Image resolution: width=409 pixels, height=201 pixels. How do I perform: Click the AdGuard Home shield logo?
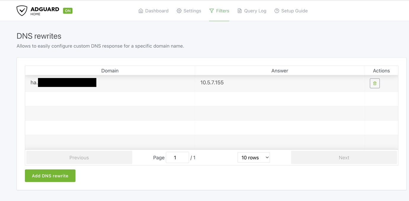pyautogui.click(x=22, y=10)
